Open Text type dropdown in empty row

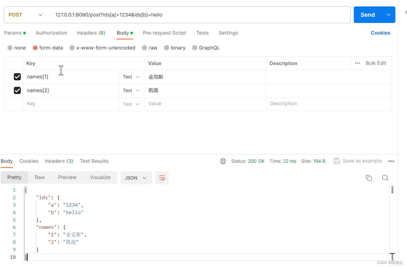coord(131,104)
